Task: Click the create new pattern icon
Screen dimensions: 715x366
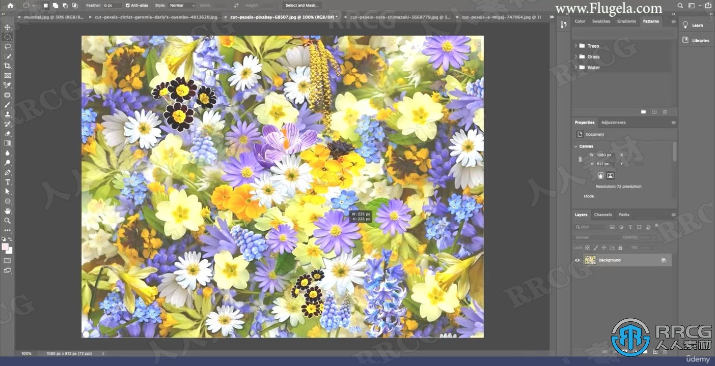Action: pos(654,112)
